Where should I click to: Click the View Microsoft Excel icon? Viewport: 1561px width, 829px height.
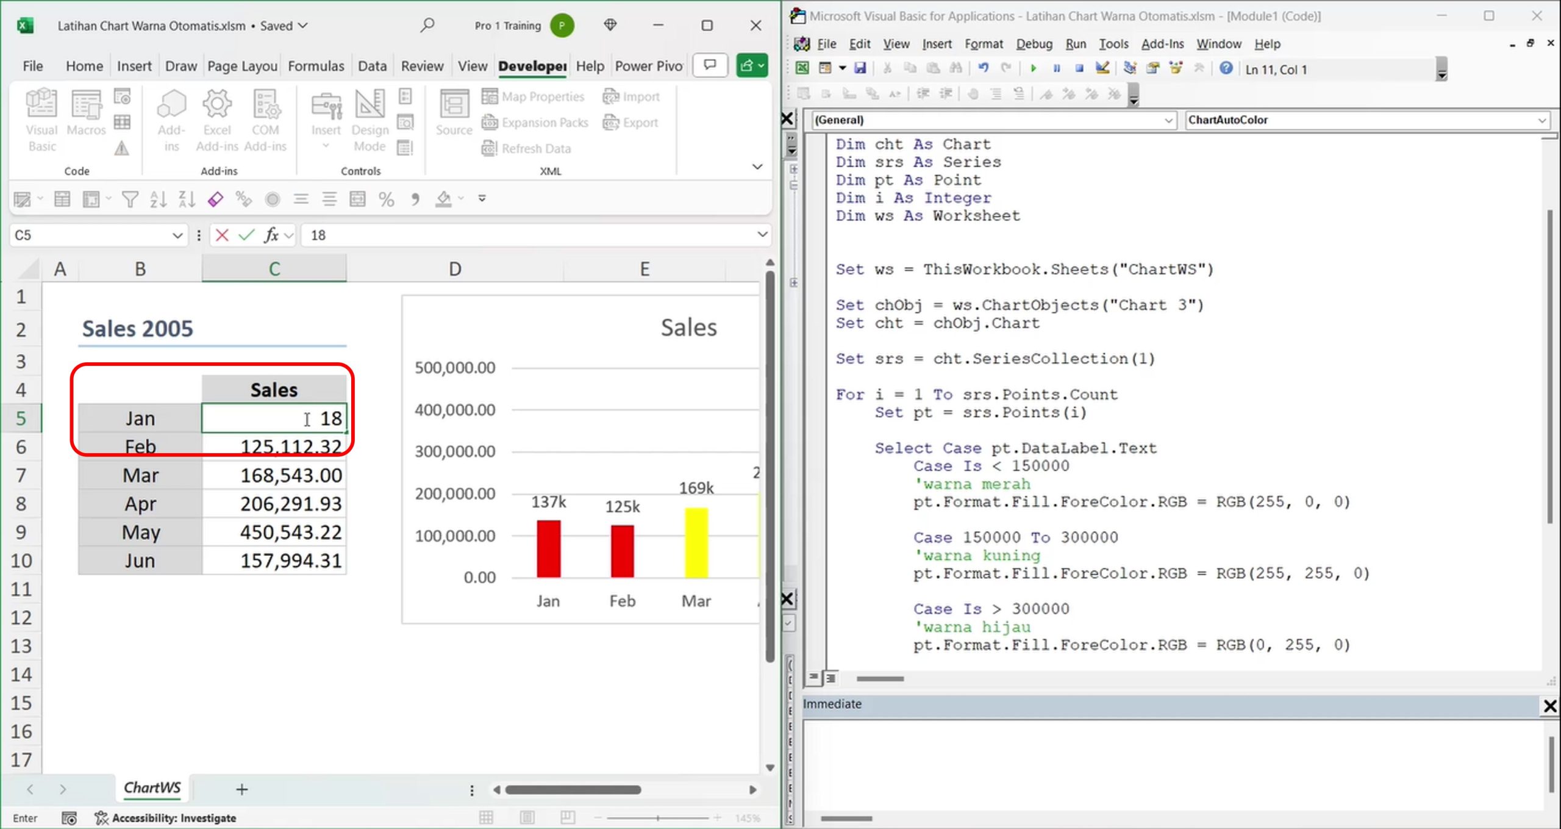point(802,68)
